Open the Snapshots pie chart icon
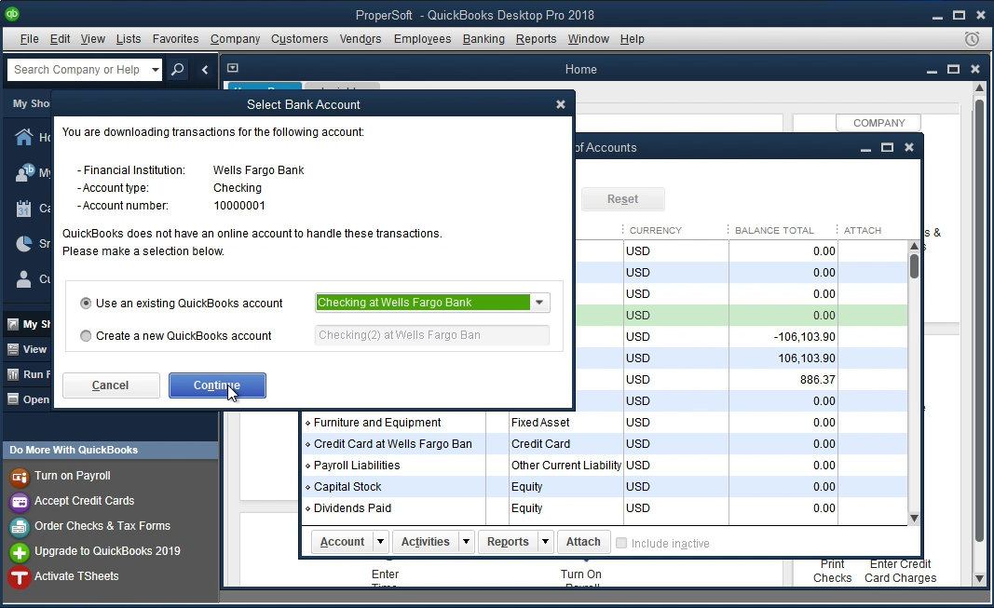994x608 pixels. pos(23,243)
